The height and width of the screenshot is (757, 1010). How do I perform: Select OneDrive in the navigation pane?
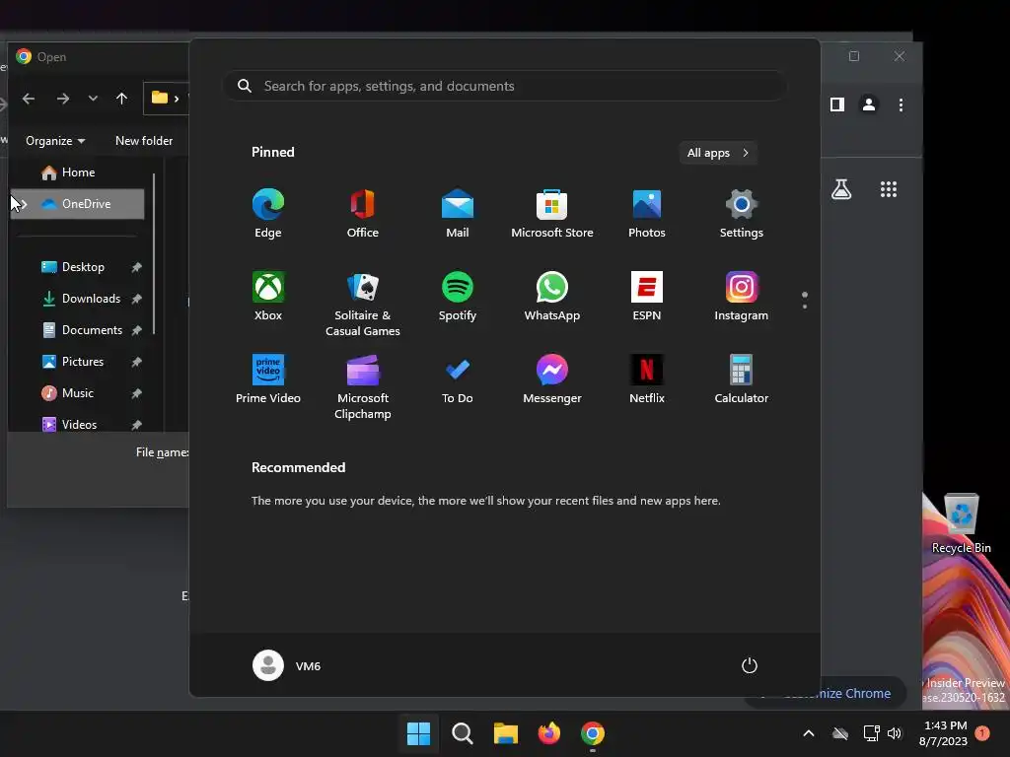[77, 204]
